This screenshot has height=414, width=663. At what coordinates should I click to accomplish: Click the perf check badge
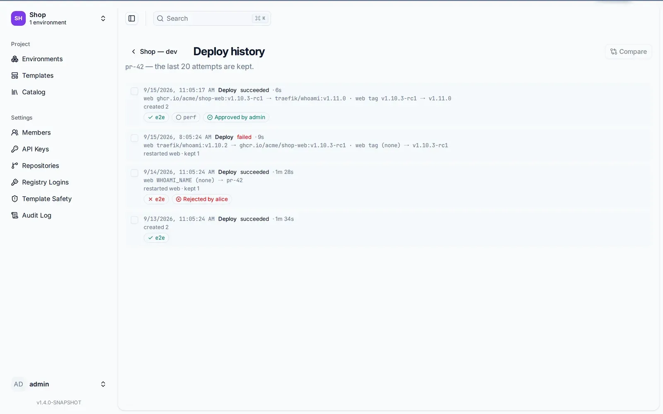(186, 118)
